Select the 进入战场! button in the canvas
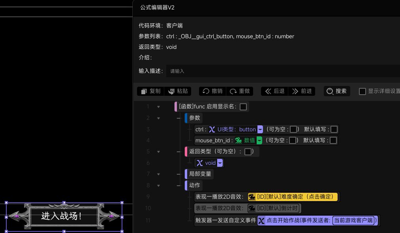Image resolution: width=400 pixels, height=233 pixels. (64, 216)
